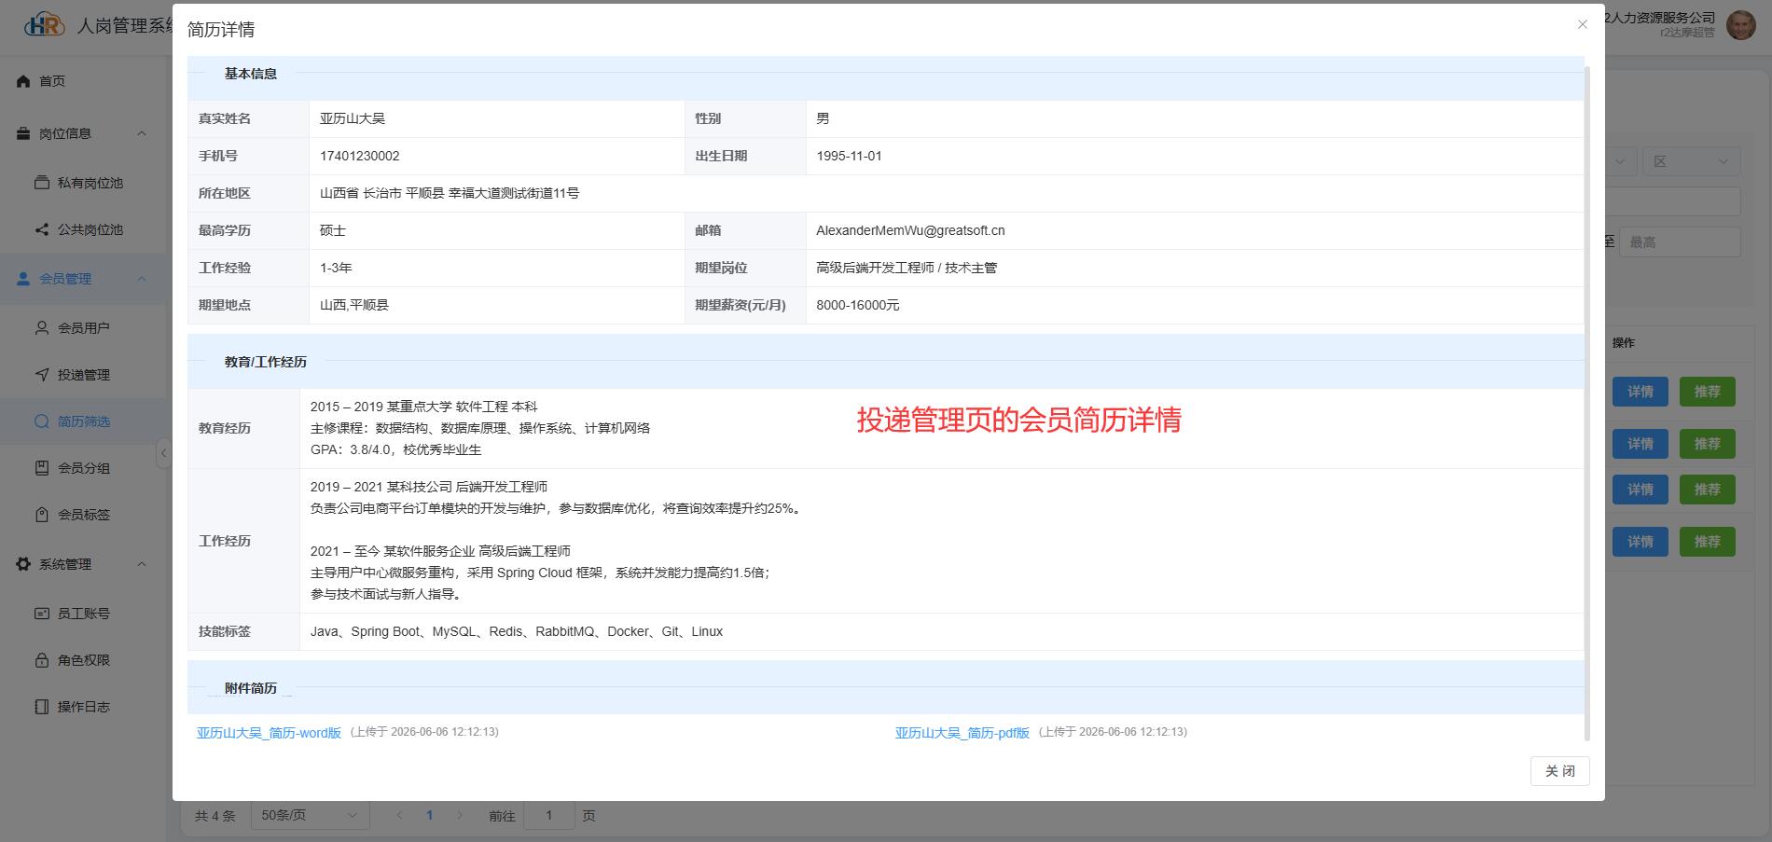This screenshot has width=1772, height=842.
Task: Click the 公共岗位池 share icon
Action: (x=42, y=229)
